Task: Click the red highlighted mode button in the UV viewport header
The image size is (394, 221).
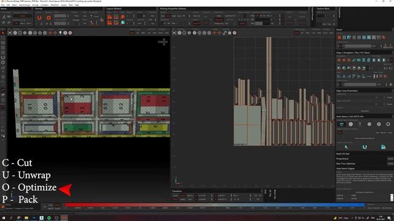Action: 297,33
